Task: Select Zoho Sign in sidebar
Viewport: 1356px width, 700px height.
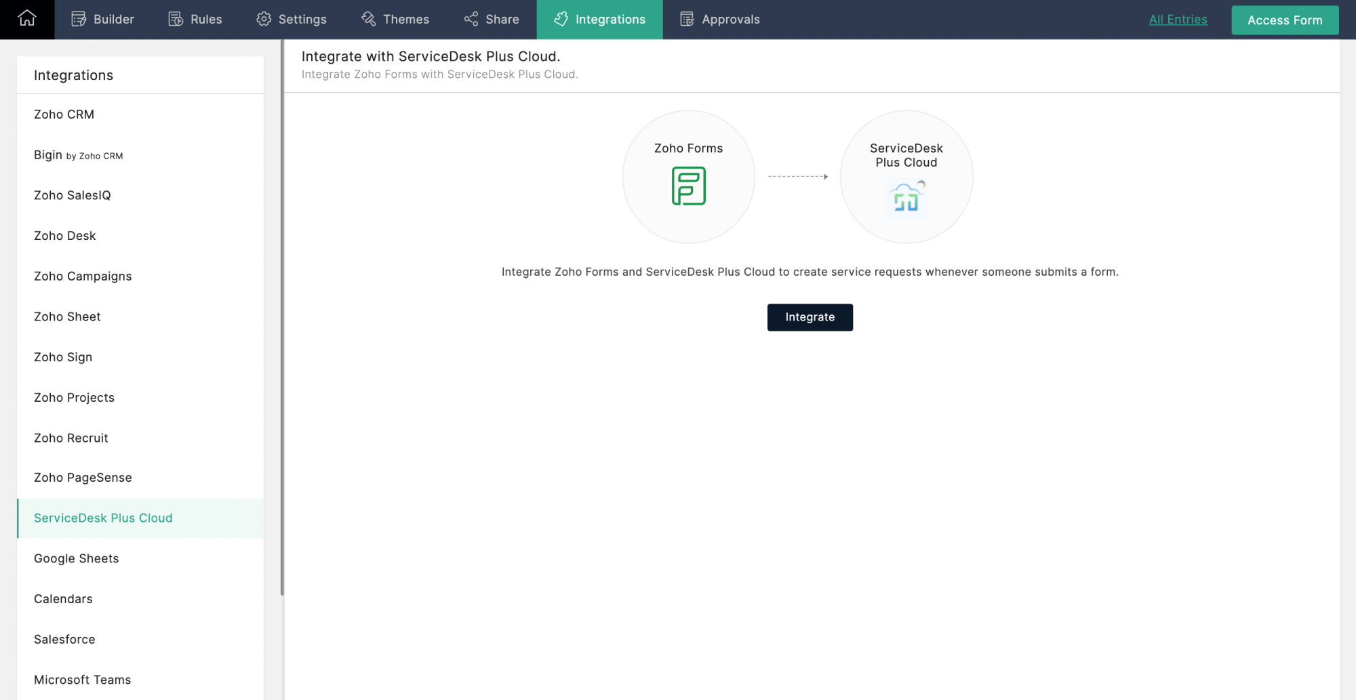Action: (140, 357)
